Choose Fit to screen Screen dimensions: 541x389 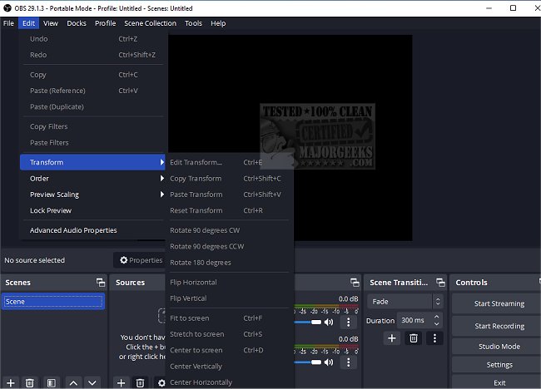[x=229, y=318]
